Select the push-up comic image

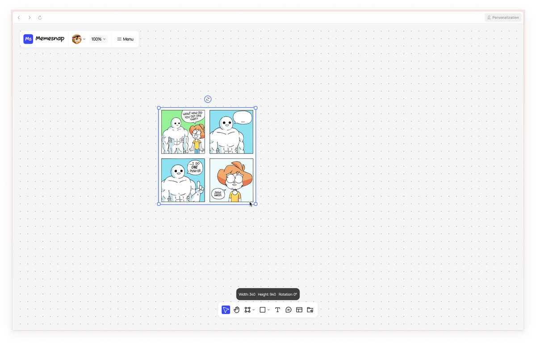[207, 156]
